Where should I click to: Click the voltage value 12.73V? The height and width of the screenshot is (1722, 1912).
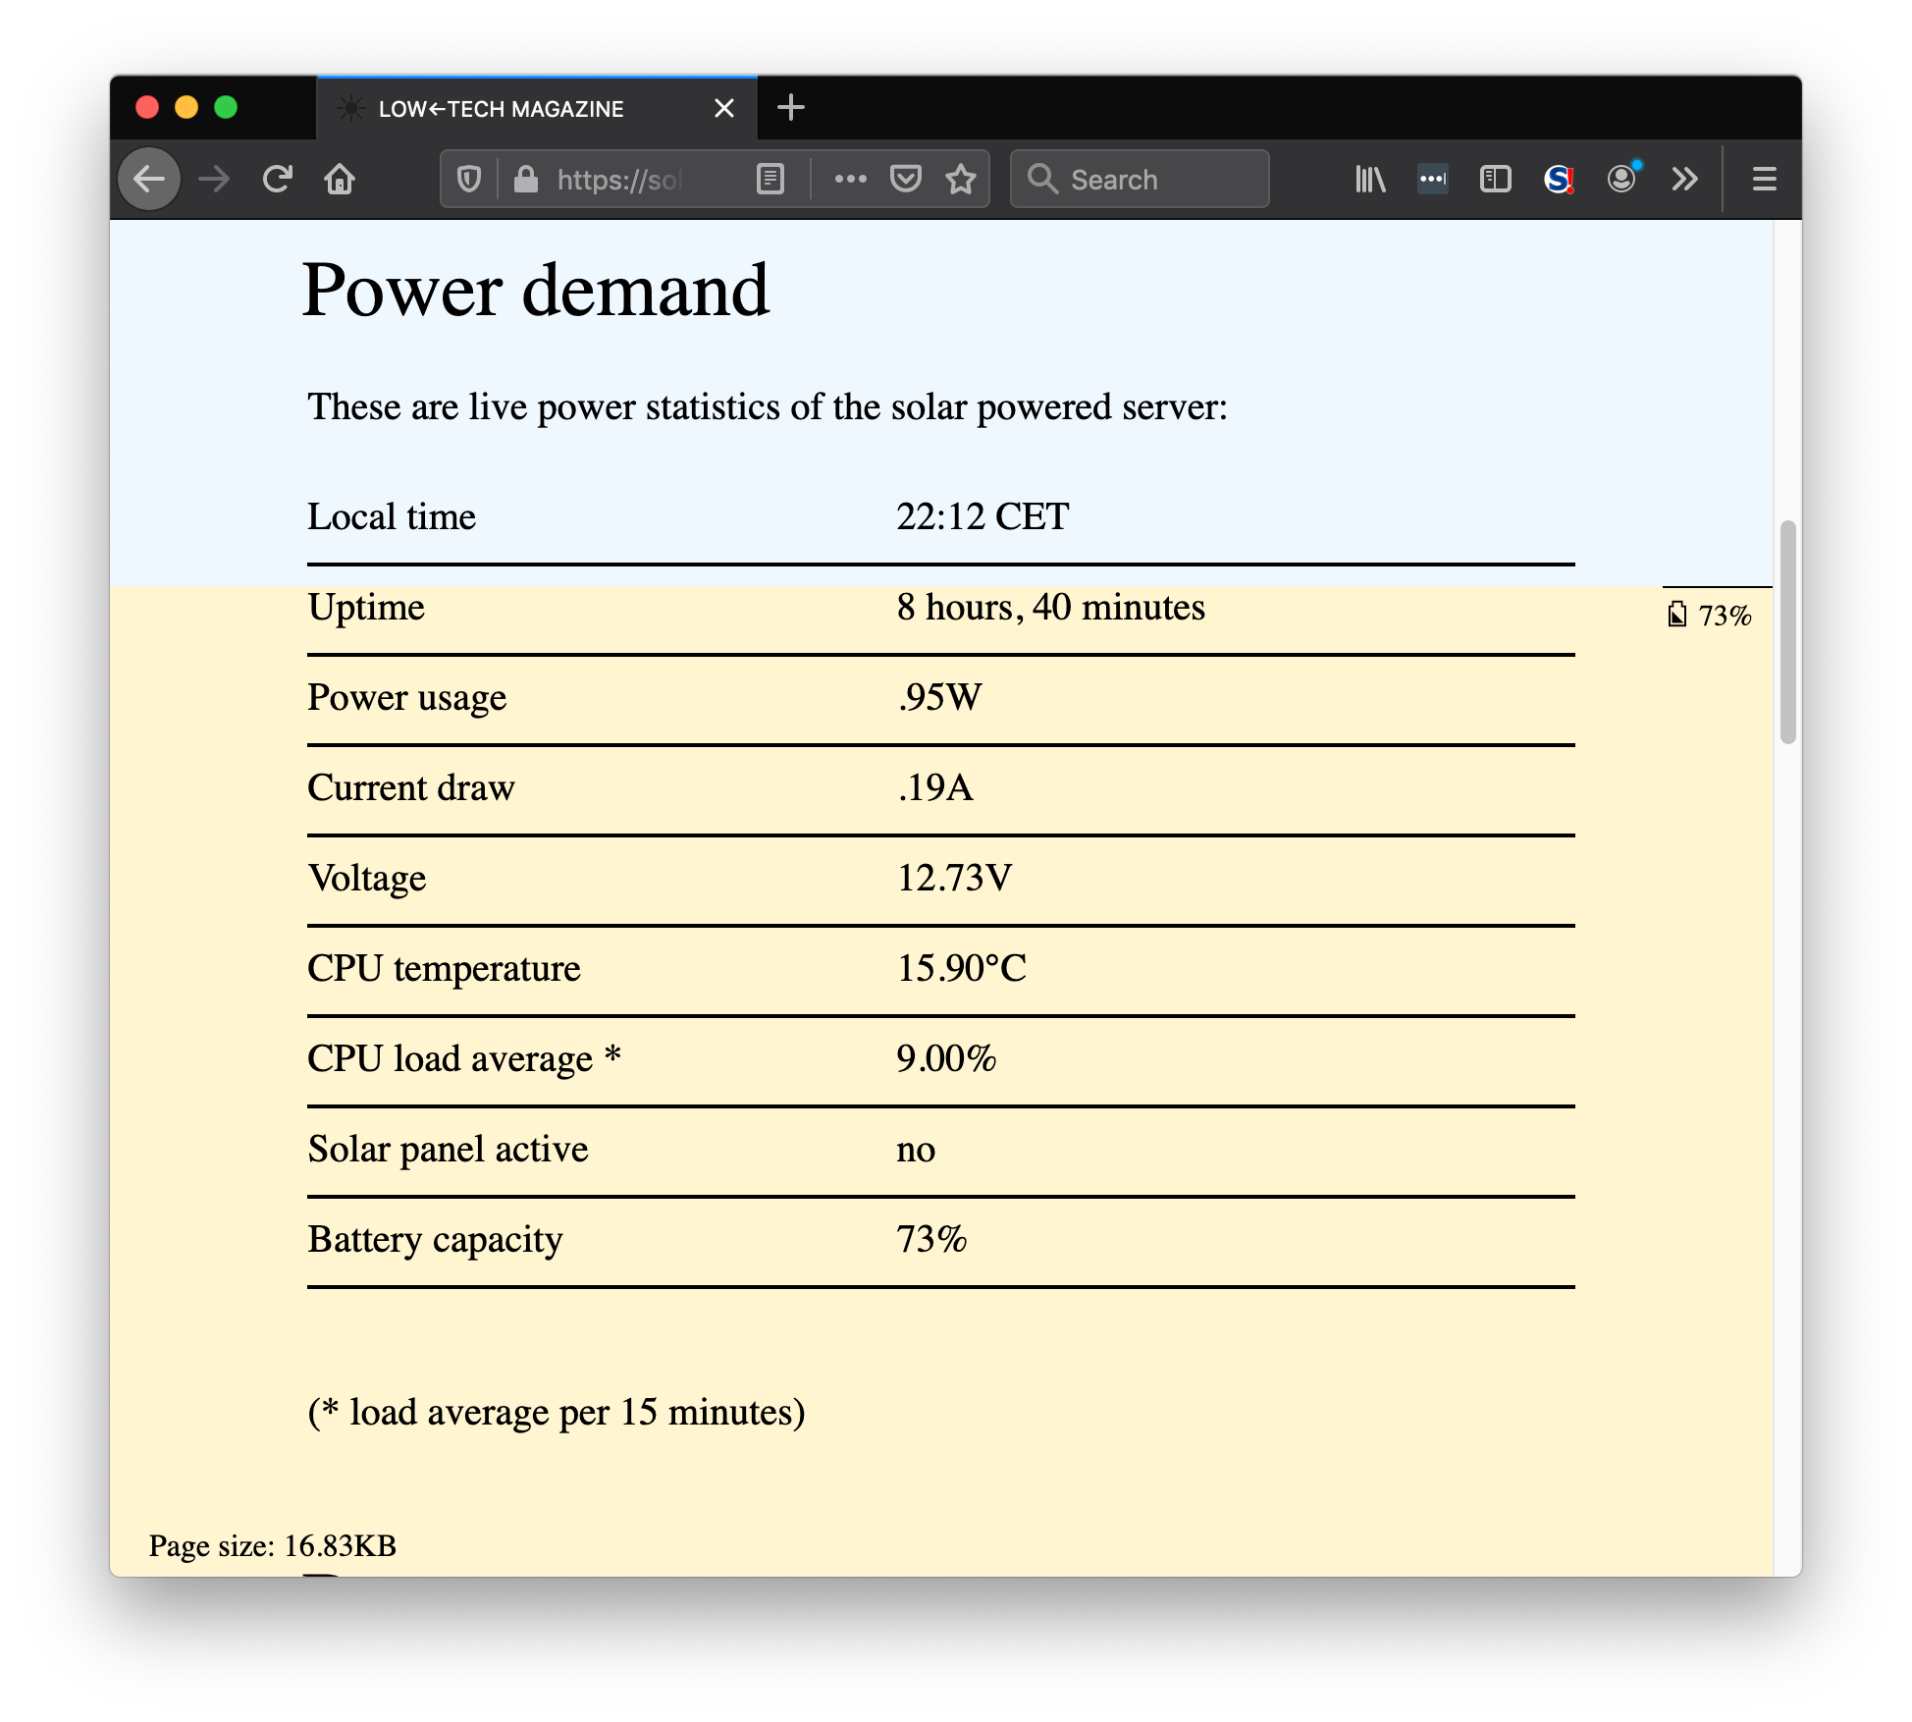coord(954,878)
